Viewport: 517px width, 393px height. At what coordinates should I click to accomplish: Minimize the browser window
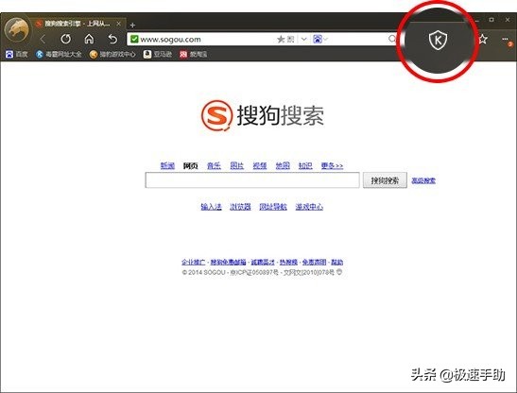(x=476, y=21)
